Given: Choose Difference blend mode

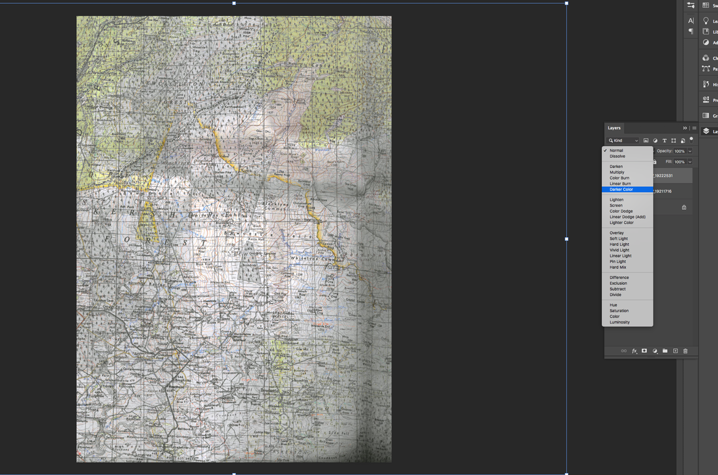Looking at the screenshot, I should coord(627,278).
